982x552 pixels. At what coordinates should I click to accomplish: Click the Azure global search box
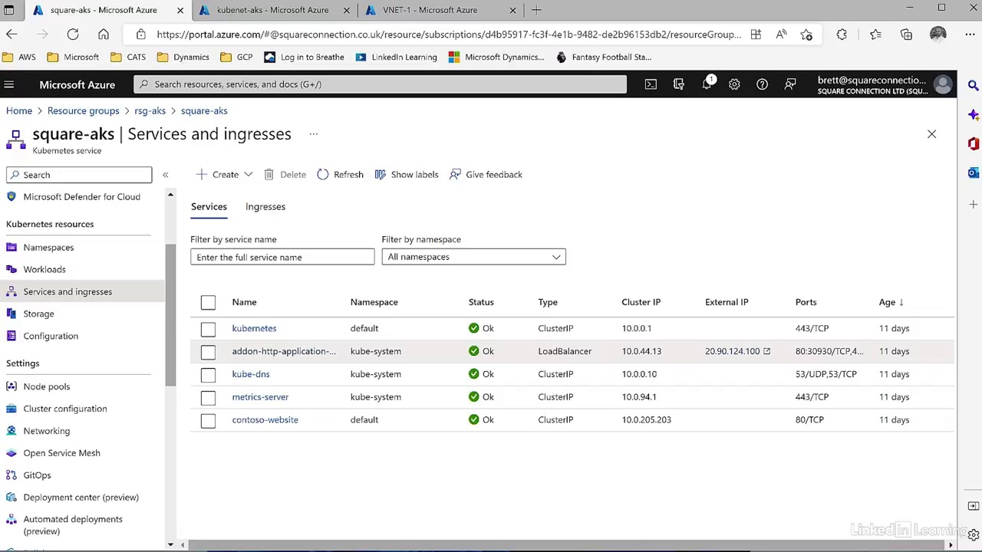tap(381, 84)
